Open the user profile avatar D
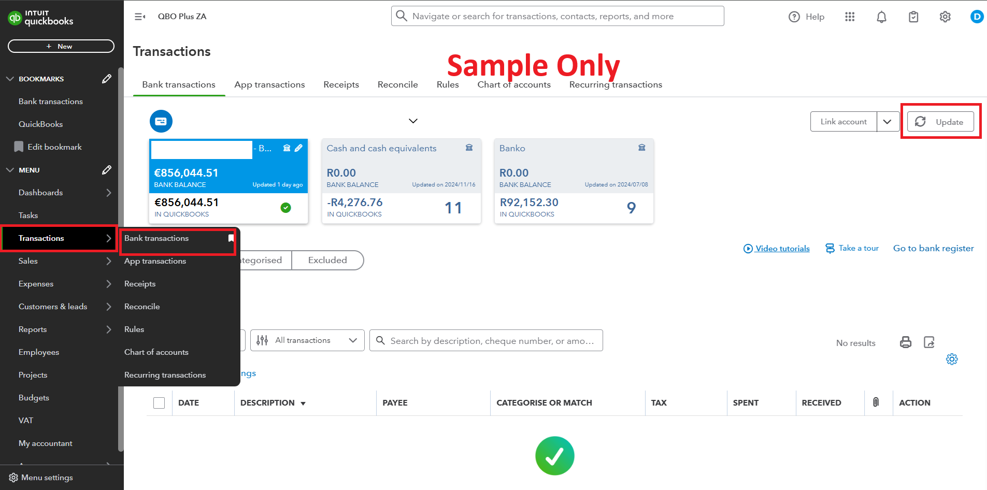987x490 pixels. [977, 17]
